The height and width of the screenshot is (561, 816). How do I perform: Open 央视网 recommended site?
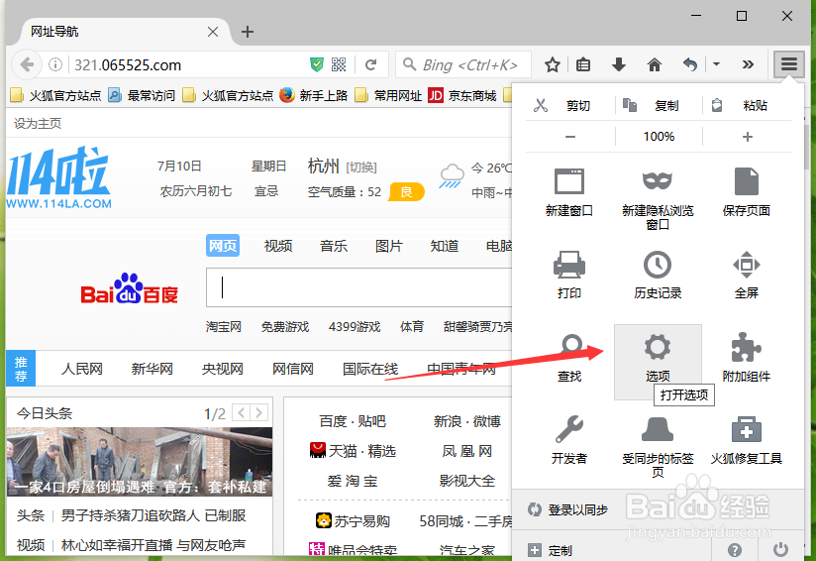(222, 369)
